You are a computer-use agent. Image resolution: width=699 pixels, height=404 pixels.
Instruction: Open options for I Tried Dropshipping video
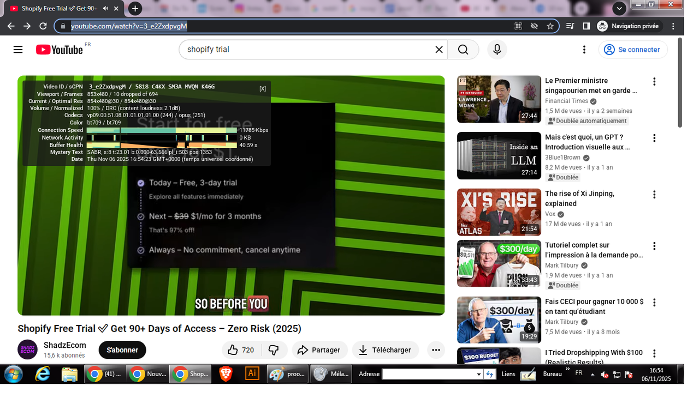coord(654,354)
